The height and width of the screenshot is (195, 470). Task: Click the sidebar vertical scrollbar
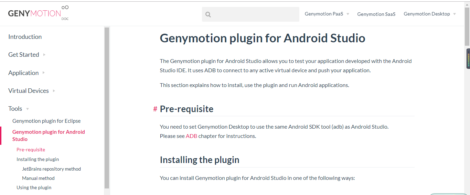pyautogui.click(x=107, y=108)
